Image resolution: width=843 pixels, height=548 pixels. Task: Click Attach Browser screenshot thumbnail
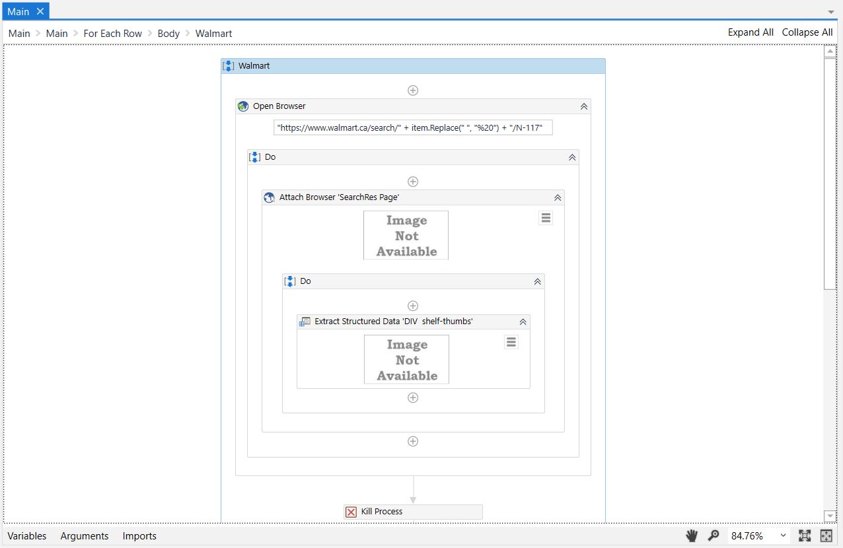pyautogui.click(x=406, y=235)
